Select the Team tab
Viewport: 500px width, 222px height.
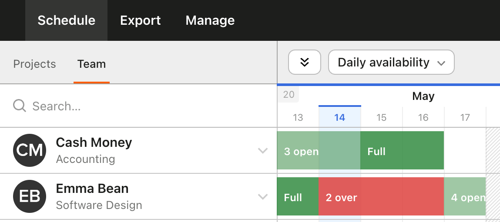click(x=91, y=64)
